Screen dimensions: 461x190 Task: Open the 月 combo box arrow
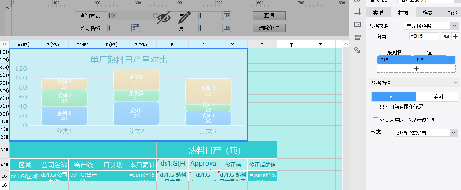[227, 28]
